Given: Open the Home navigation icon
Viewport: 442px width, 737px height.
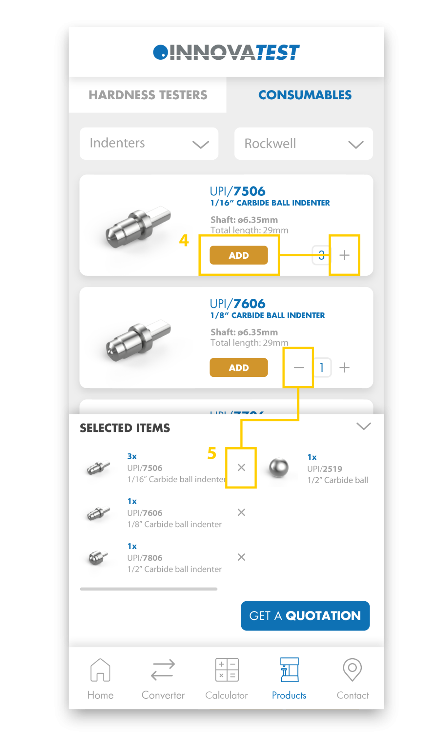Looking at the screenshot, I should click(100, 670).
